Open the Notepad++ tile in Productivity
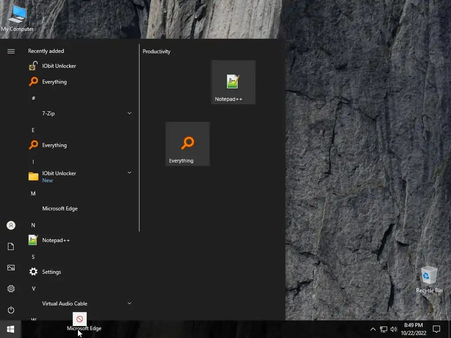The width and height of the screenshot is (451, 338). tap(233, 82)
